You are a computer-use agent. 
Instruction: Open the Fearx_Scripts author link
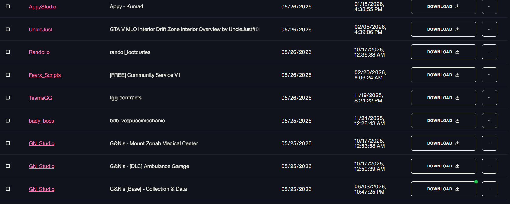(45, 75)
